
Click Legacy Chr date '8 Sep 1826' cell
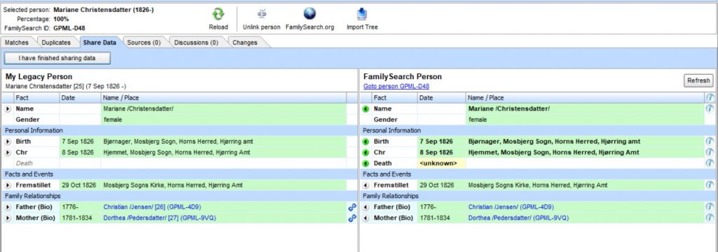click(80, 153)
